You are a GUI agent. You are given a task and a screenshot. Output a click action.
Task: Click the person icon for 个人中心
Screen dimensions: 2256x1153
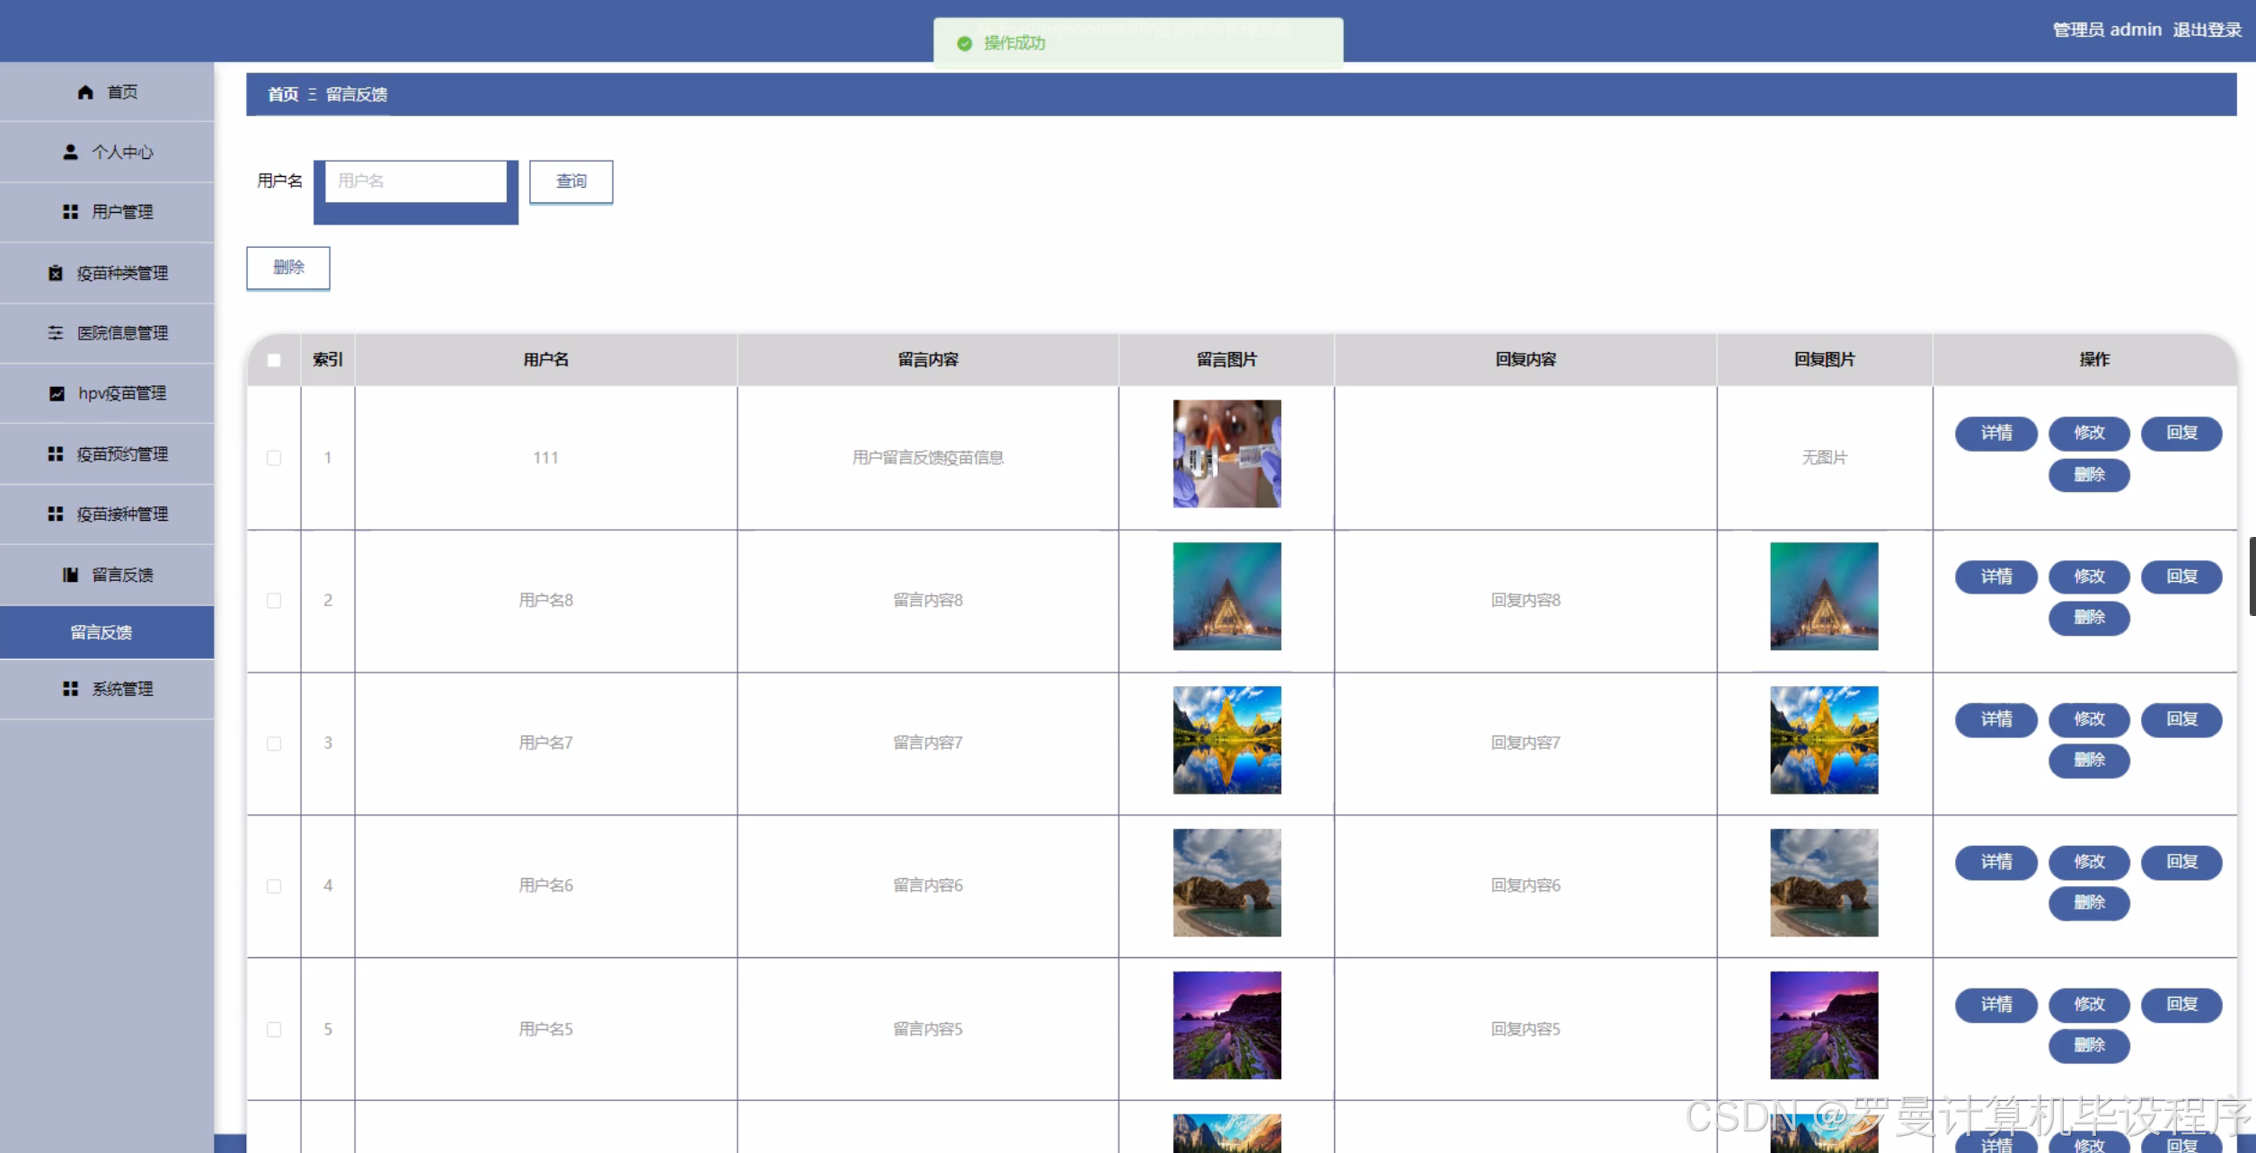coord(70,152)
